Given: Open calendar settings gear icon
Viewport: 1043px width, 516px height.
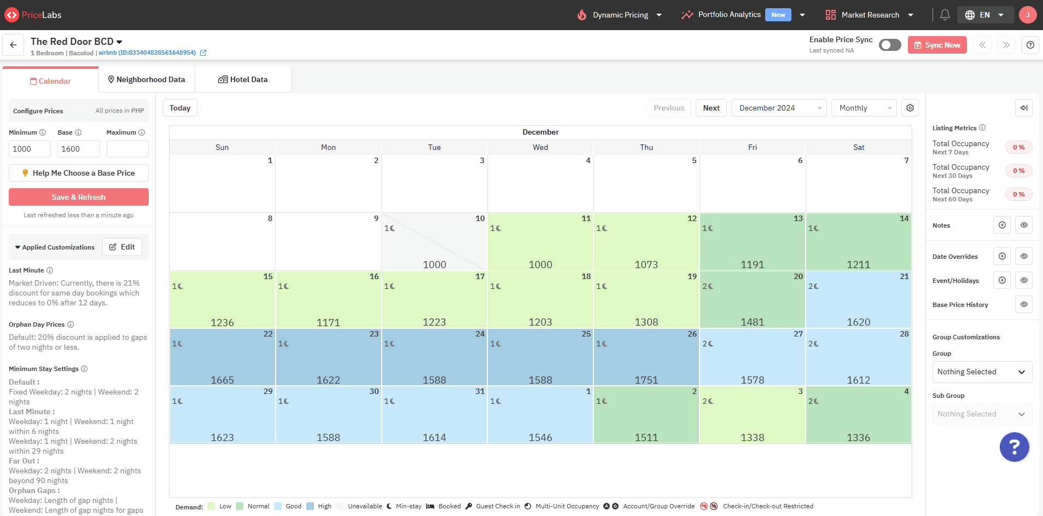Looking at the screenshot, I should tap(910, 108).
